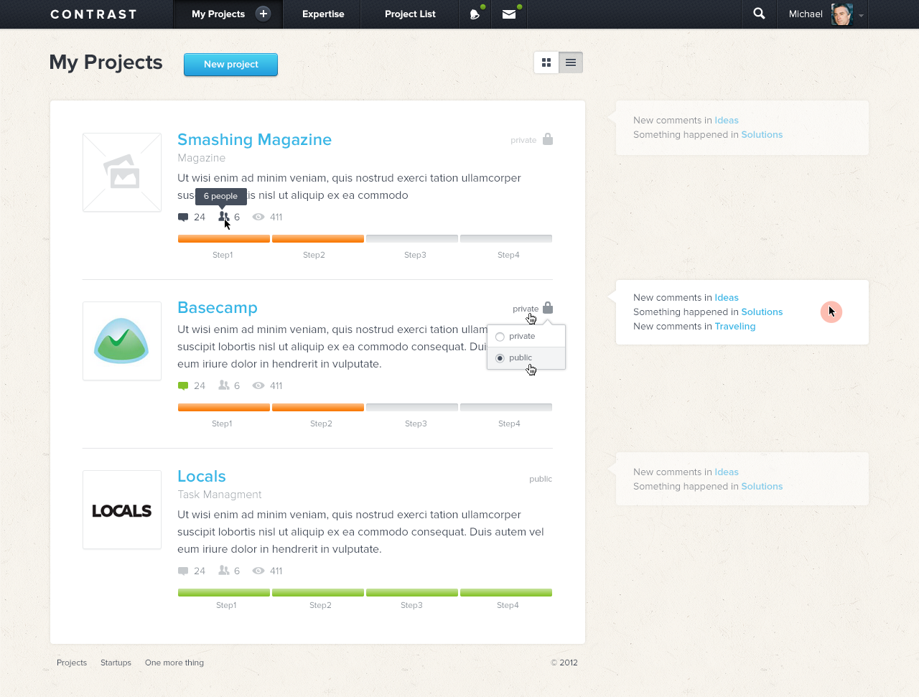Open the Project List tab
Image resolution: width=919 pixels, height=697 pixels.
pos(410,14)
